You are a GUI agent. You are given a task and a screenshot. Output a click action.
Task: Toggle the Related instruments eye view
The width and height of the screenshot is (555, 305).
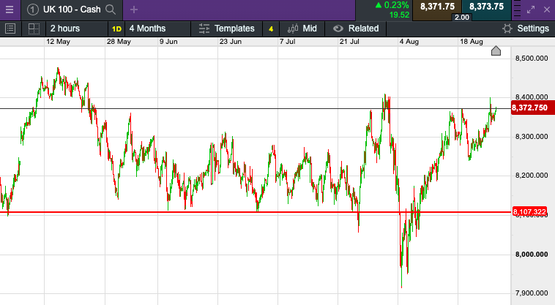click(x=356, y=29)
